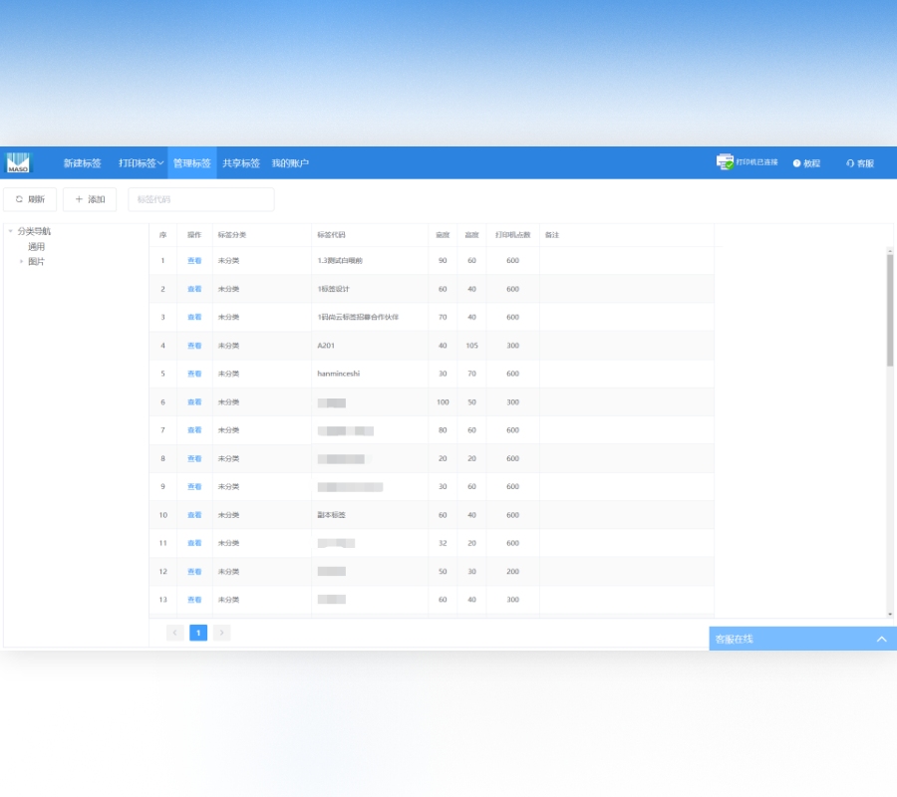Expand the 客服在线 chat panel
897x797 pixels.
[x=881, y=639]
